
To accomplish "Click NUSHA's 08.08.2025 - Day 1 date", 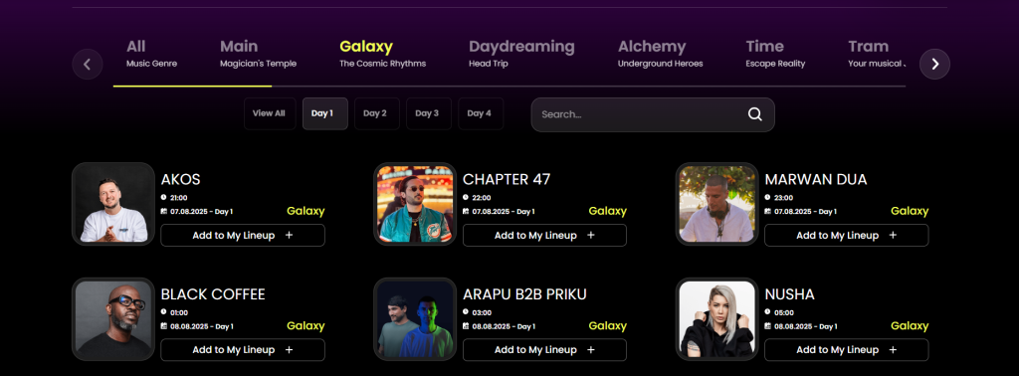I will click(806, 326).
